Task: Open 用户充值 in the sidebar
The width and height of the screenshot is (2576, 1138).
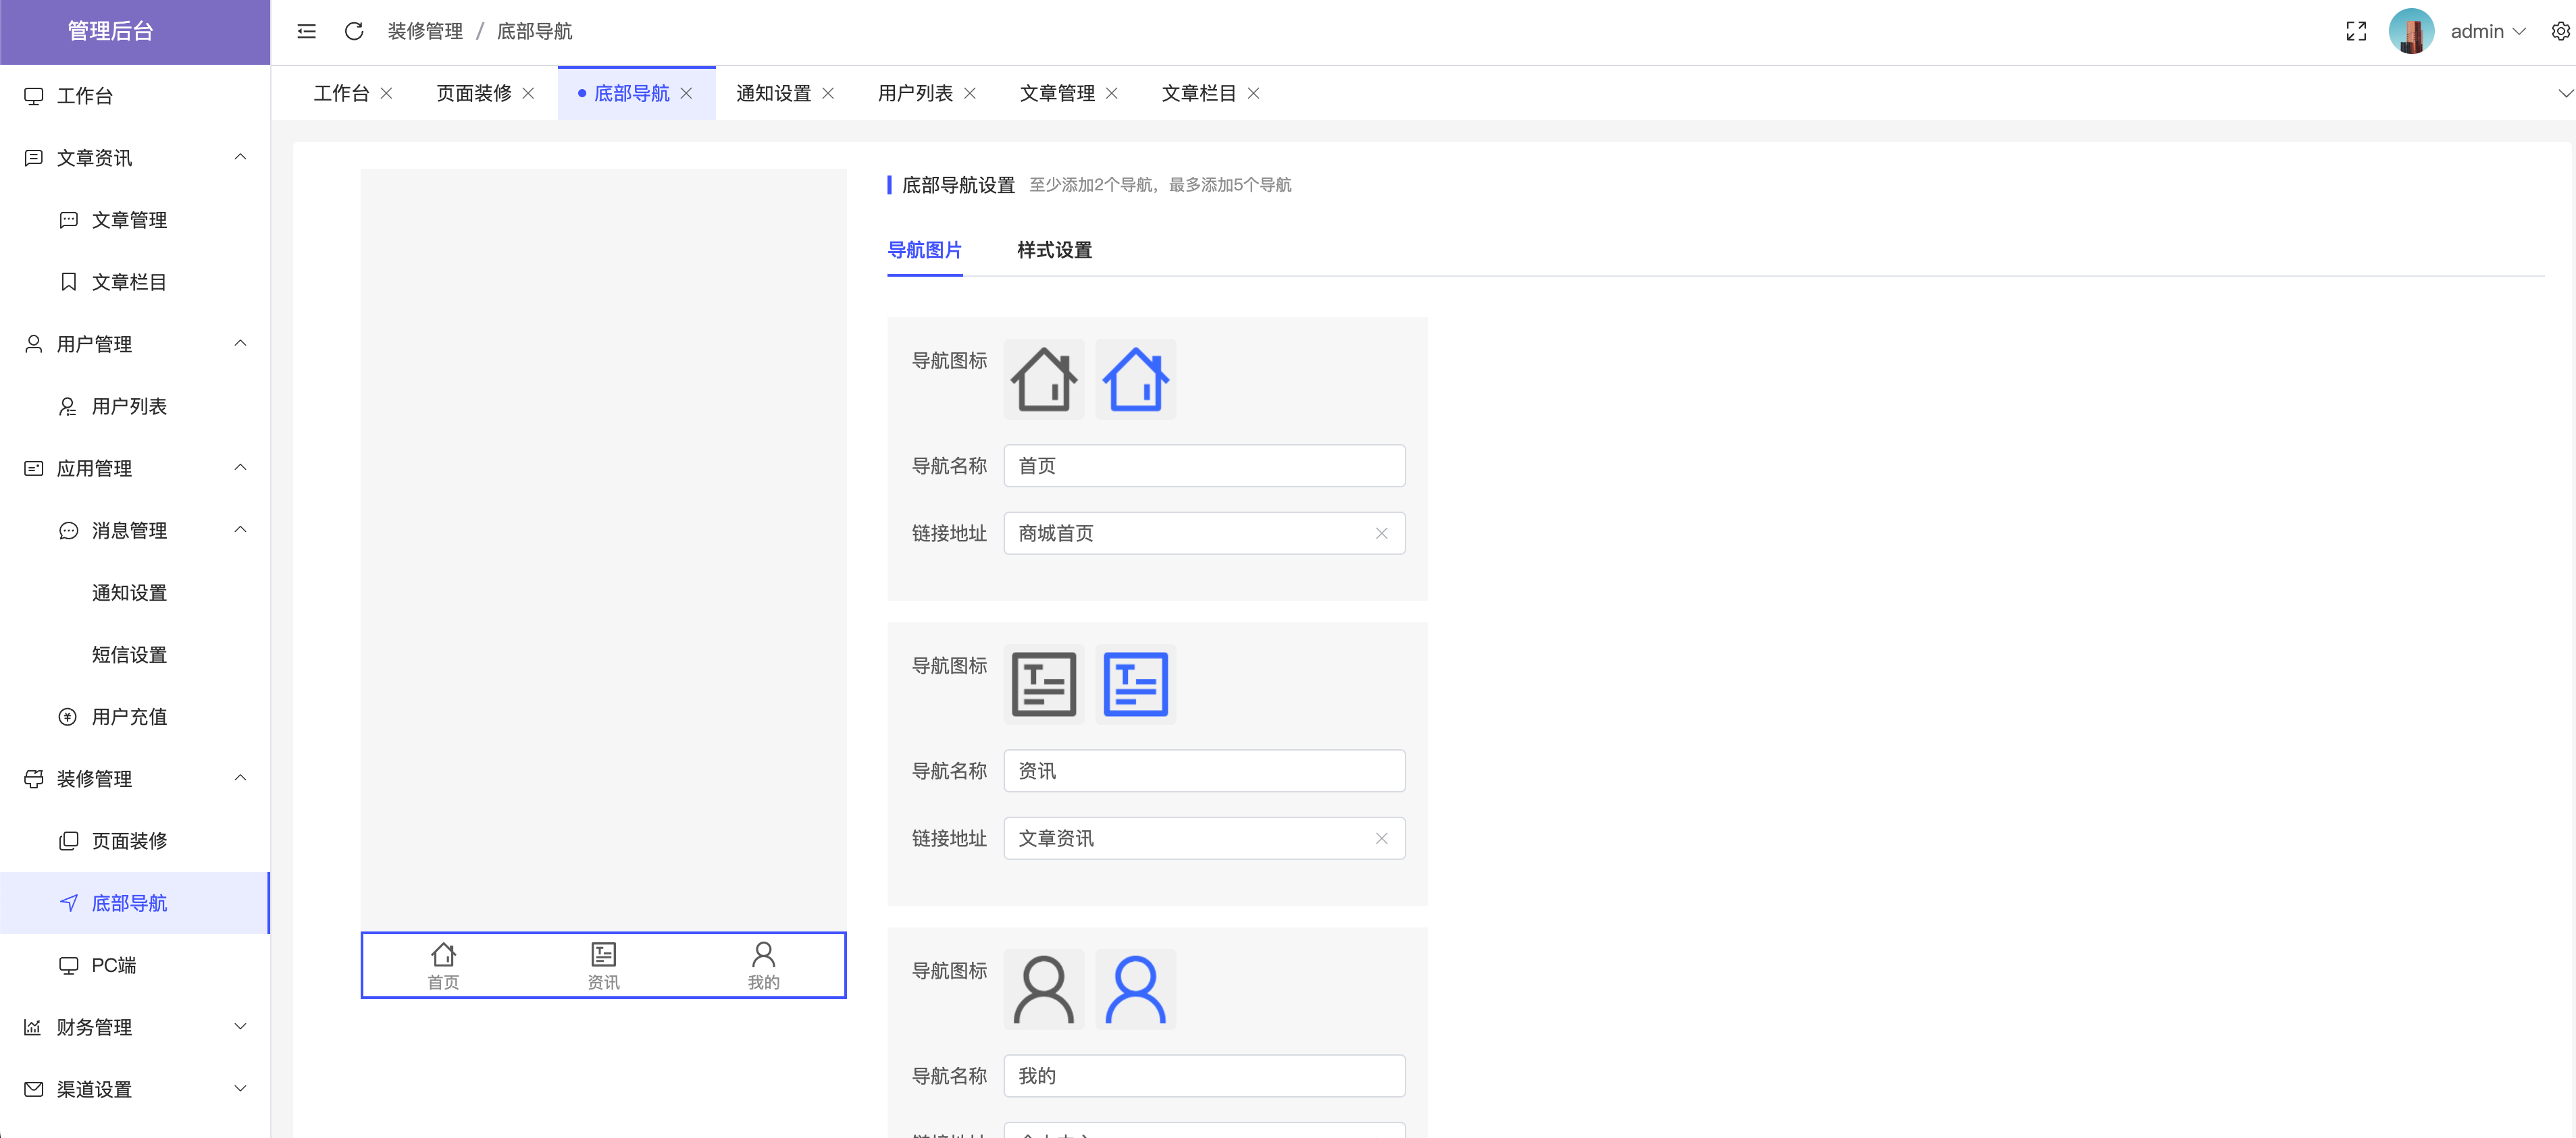Action: click(x=135, y=716)
